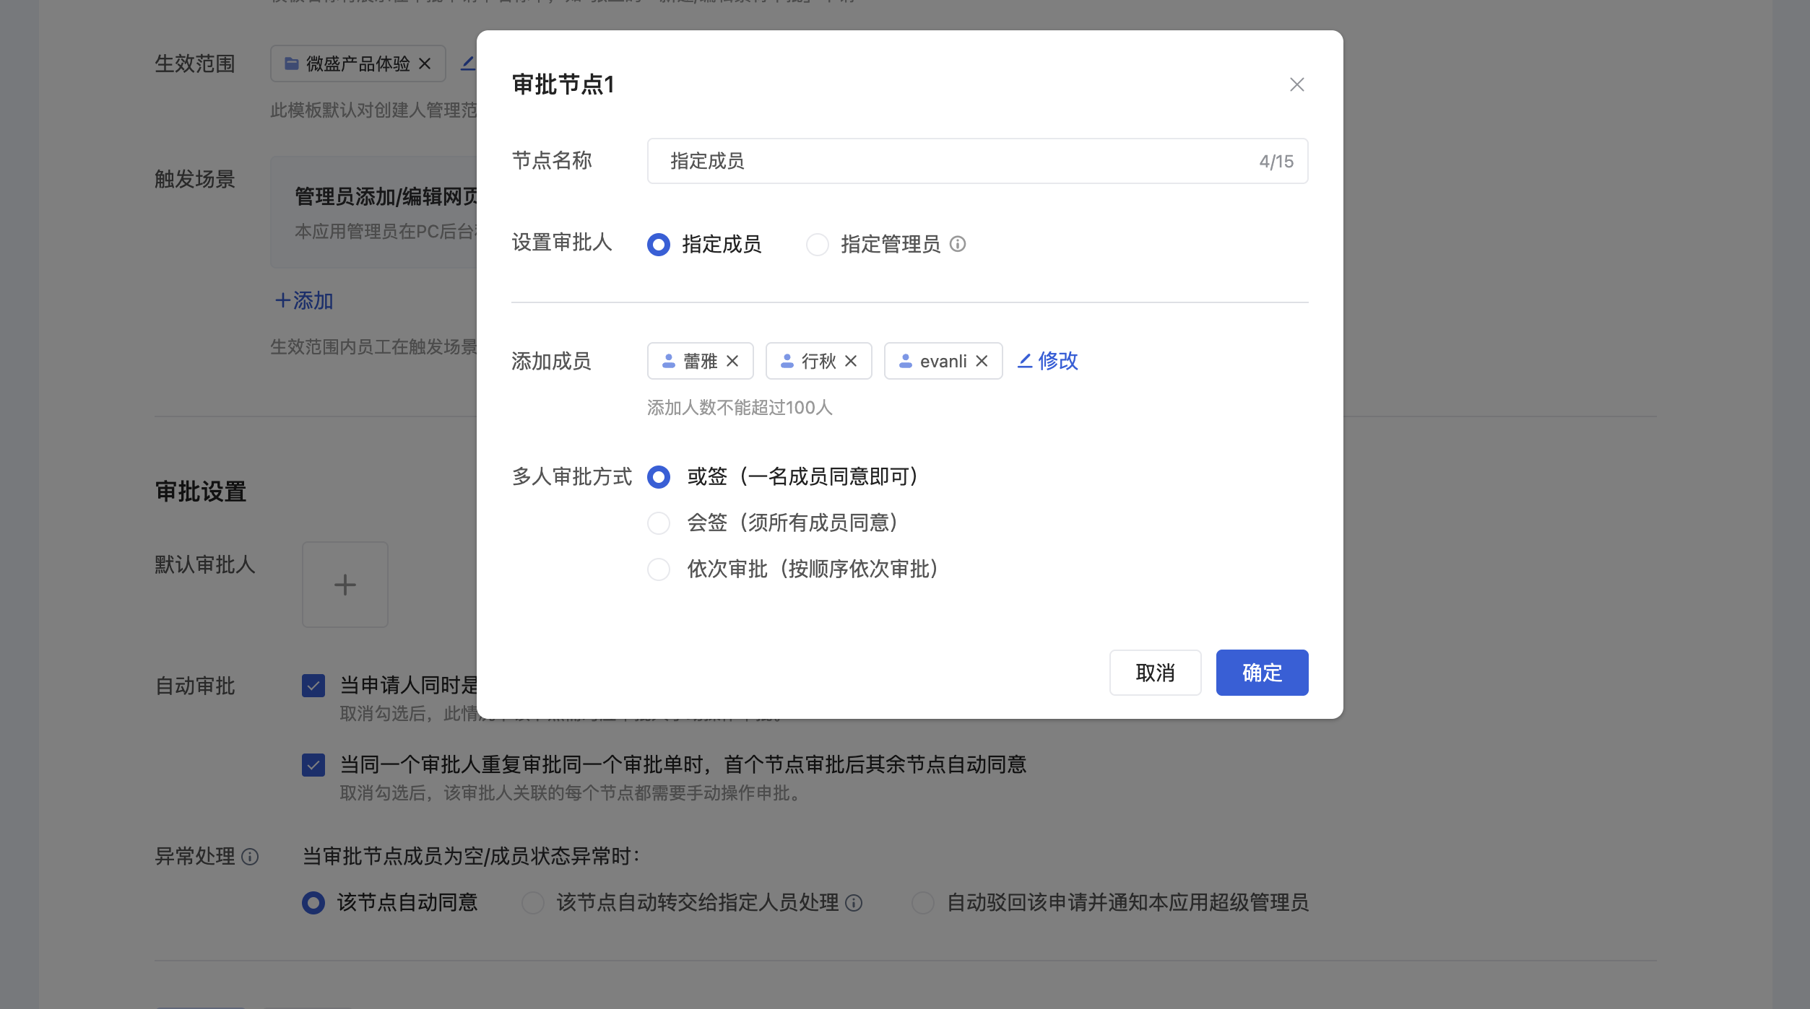Remove the 微盛产品体验 scope tag
This screenshot has width=1810, height=1009.
(x=425, y=64)
